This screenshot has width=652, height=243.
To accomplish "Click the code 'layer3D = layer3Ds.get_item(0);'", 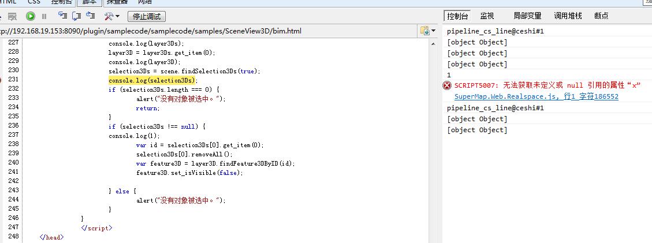I will (x=162, y=53).
